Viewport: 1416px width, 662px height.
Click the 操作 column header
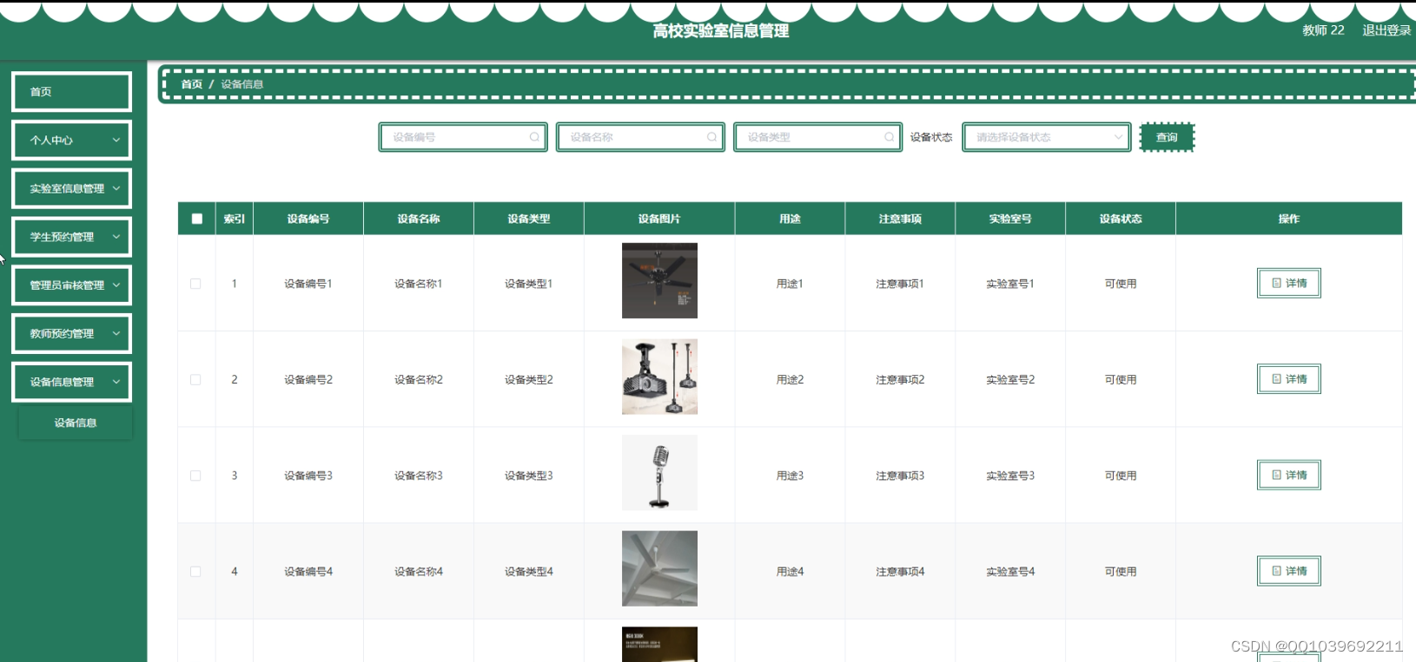coord(1289,219)
